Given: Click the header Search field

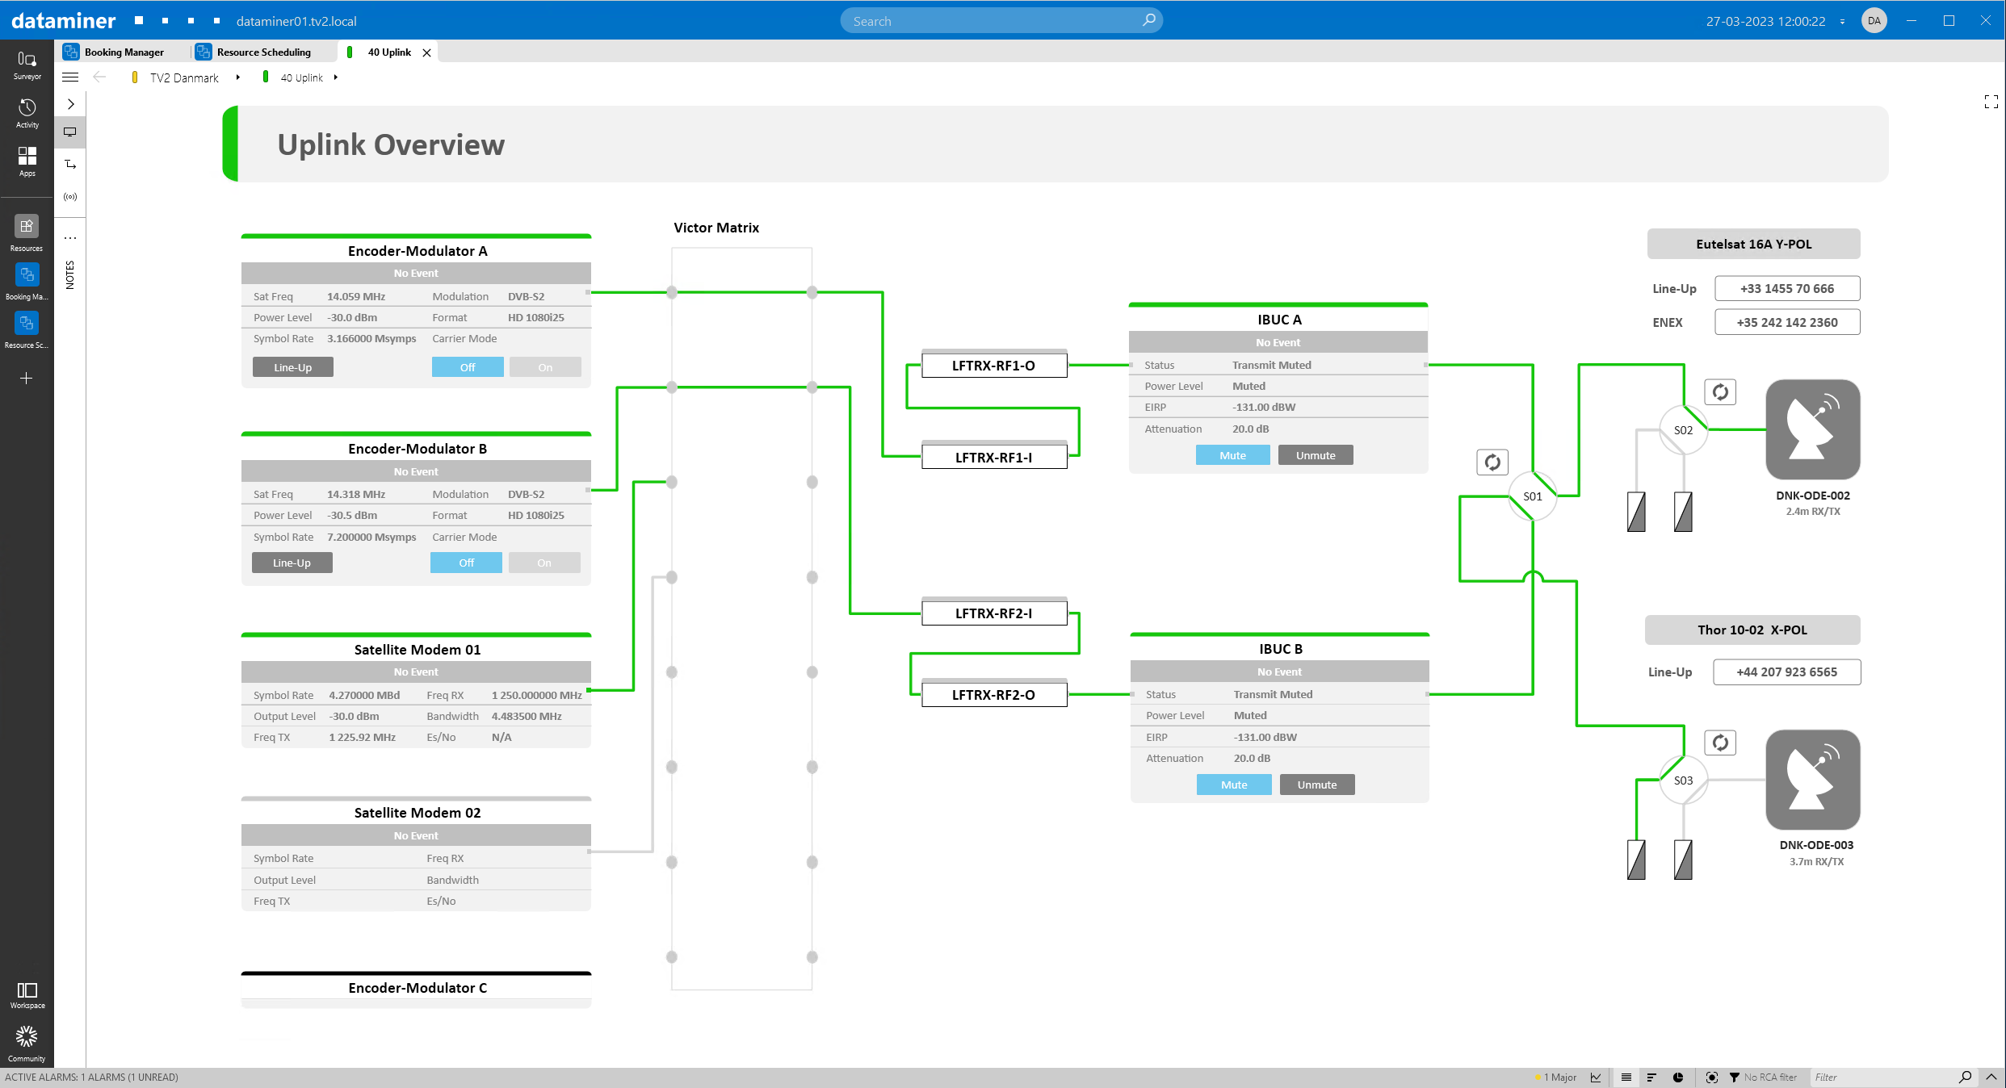Looking at the screenshot, I should (x=1001, y=21).
